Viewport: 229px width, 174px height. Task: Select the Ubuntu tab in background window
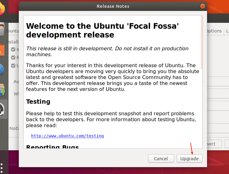[12, 31]
